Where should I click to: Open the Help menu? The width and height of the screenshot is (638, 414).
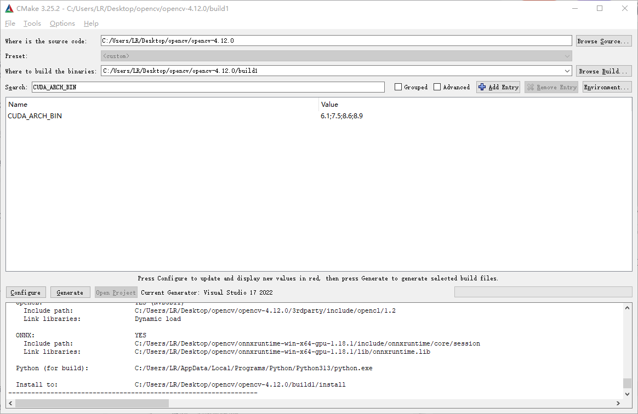click(x=91, y=23)
